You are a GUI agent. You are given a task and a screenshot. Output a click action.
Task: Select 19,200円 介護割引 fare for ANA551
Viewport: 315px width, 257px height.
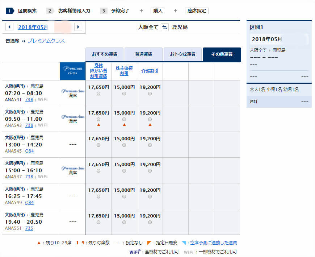click(150, 223)
